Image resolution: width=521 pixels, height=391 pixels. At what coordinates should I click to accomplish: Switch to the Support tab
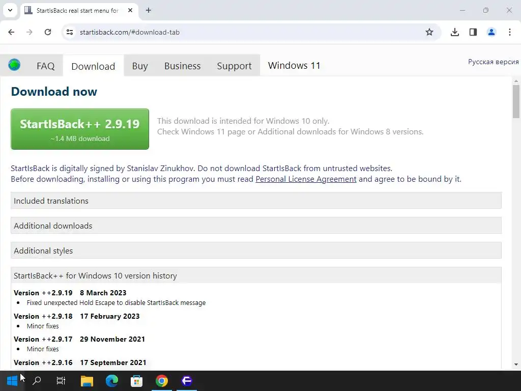coord(234,66)
